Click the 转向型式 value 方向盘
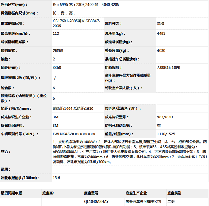Viewport: 209px width, 206px height. coord(58,50)
